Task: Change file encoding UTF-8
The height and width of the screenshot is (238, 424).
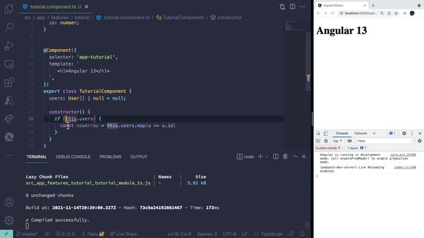Action: click(229, 234)
